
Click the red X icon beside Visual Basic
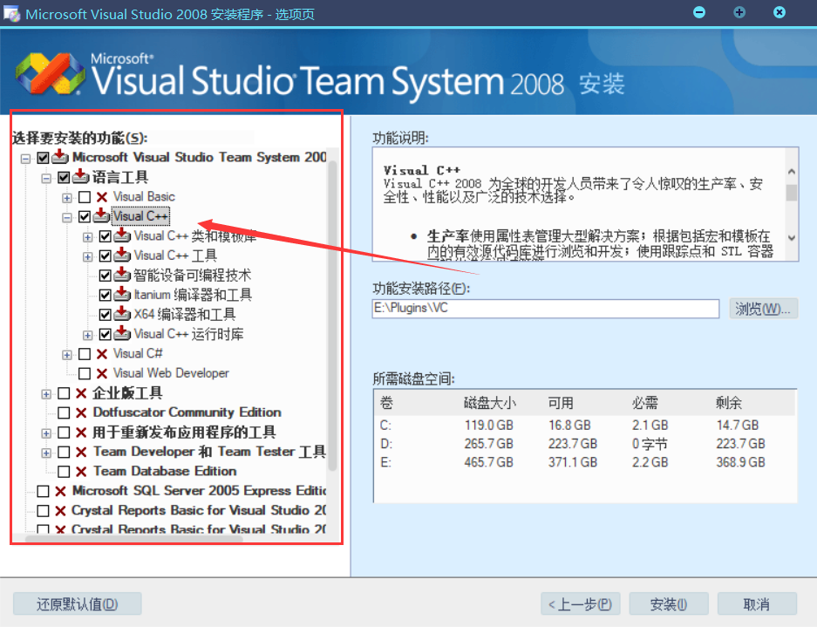[x=102, y=197]
